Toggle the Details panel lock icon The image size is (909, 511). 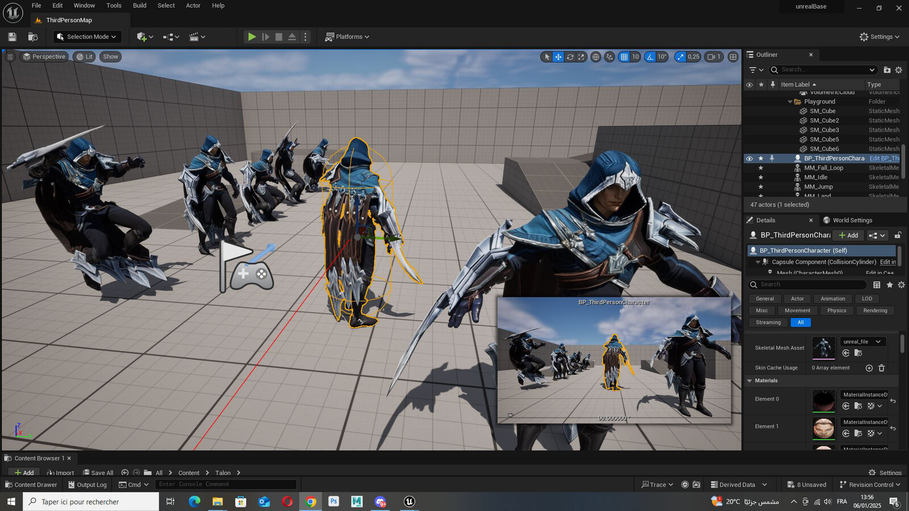click(x=898, y=236)
